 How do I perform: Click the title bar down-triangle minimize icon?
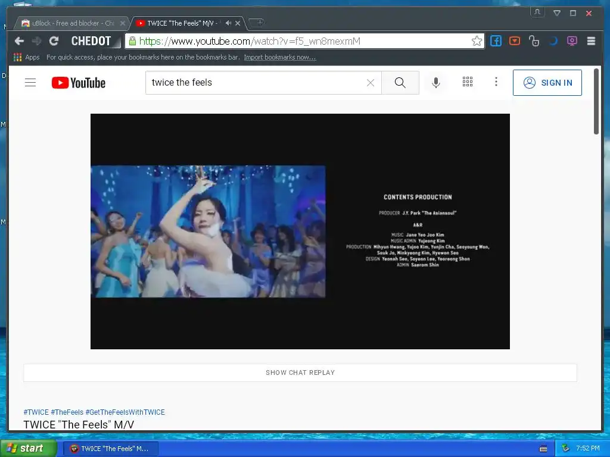tap(557, 13)
